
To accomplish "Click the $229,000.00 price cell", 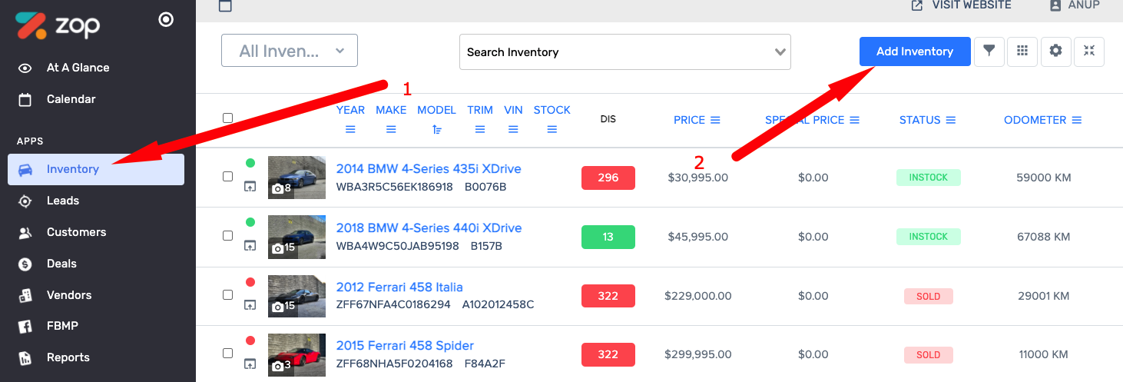I will [698, 296].
